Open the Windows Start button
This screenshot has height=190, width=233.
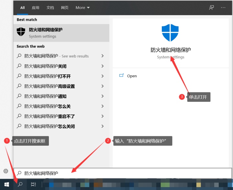pos(6,185)
